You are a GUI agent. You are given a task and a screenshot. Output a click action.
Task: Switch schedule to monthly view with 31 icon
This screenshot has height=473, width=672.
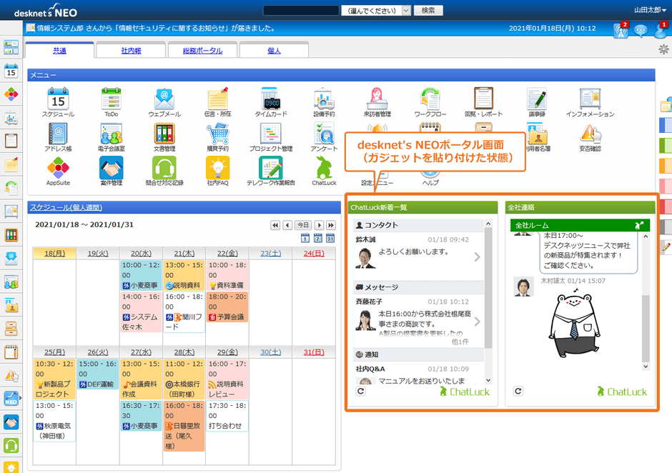click(x=330, y=239)
